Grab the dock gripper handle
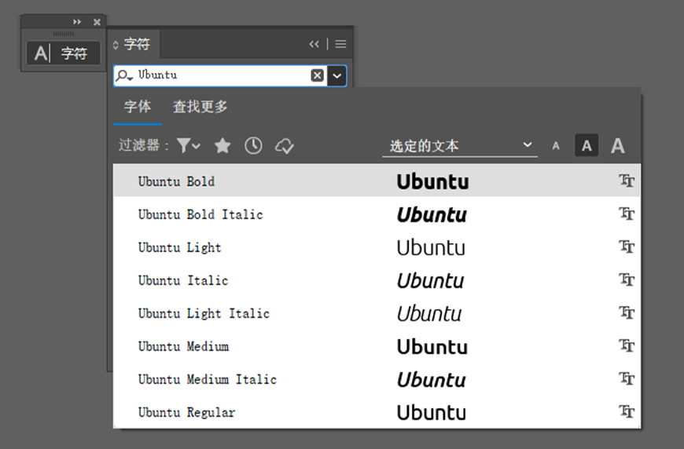Image resolution: width=684 pixels, height=449 pixels. 63,34
